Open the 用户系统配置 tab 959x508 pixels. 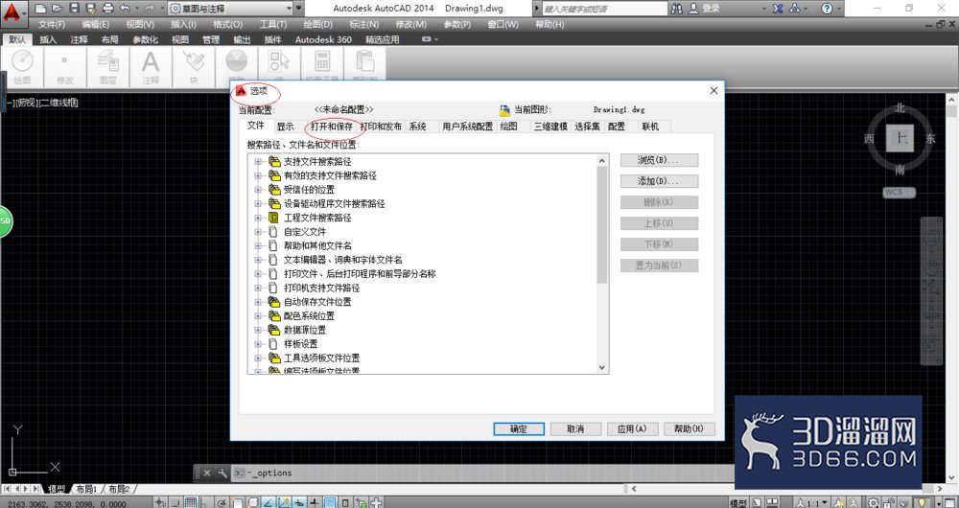click(467, 127)
